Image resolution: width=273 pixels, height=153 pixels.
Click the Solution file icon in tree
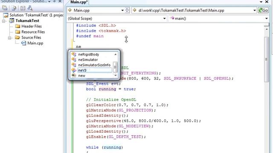[6, 15]
